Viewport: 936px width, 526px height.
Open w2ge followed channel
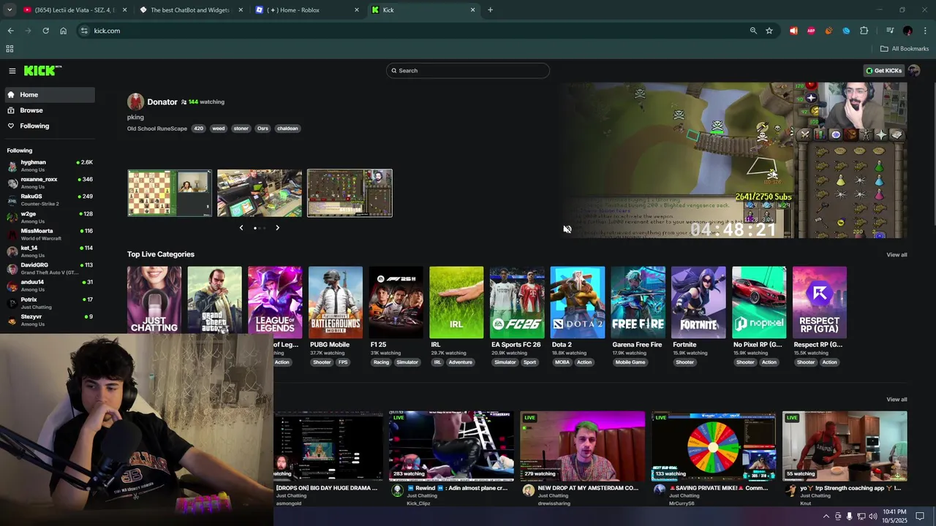pyautogui.click(x=50, y=217)
